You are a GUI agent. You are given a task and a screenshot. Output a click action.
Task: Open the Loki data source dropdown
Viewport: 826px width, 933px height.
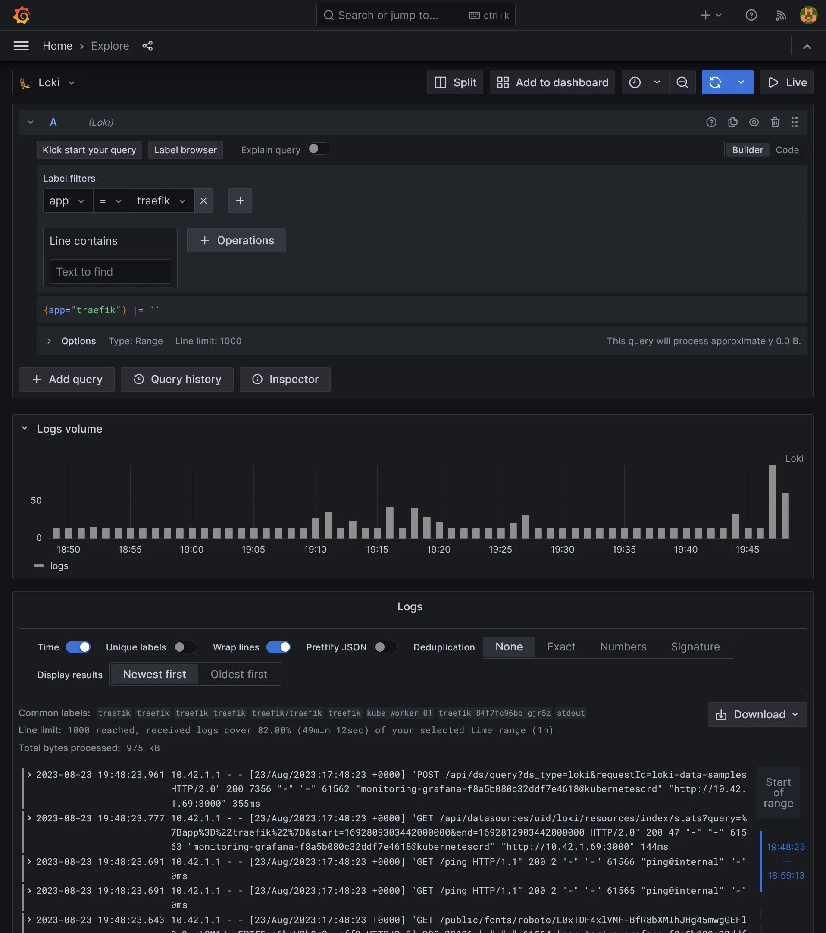48,83
